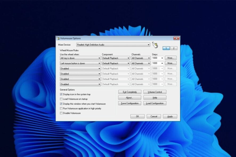Click the Volumouse mouse icon beside Mixer Device

click(155, 45)
